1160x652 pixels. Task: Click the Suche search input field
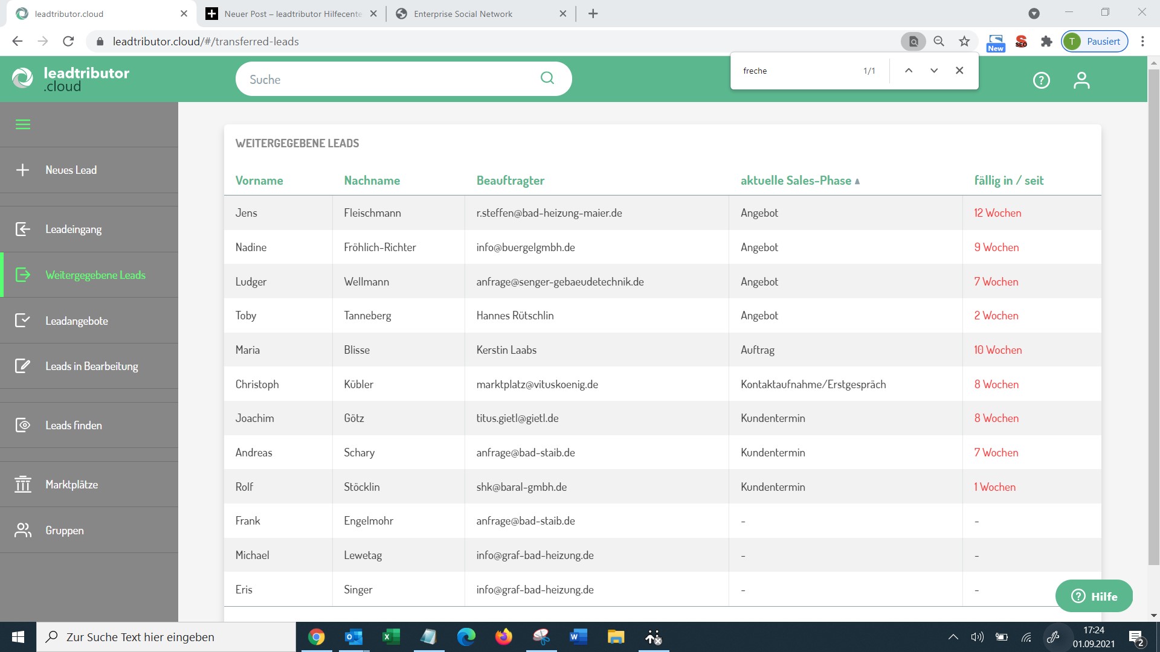[387, 79]
